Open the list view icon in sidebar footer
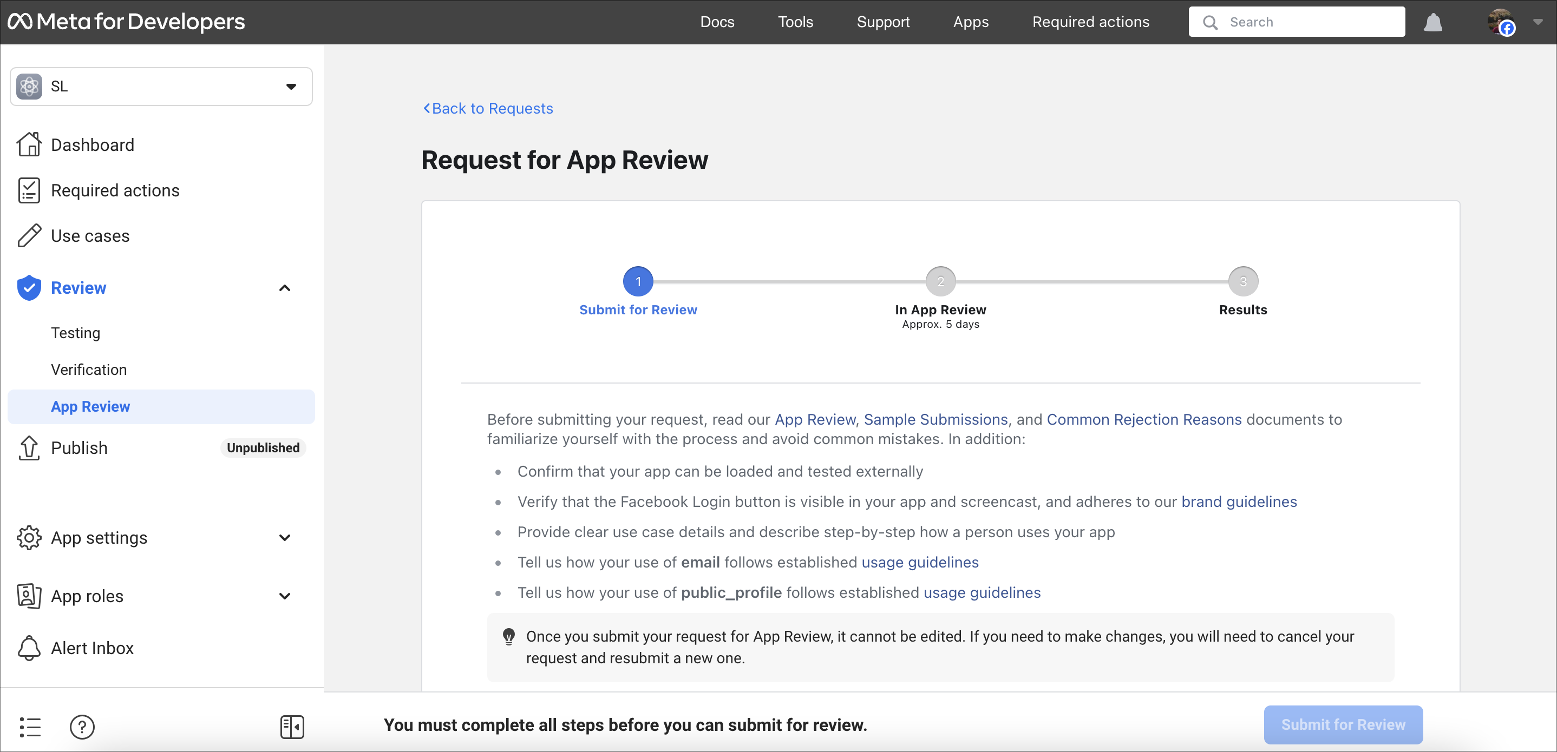The image size is (1557, 752). point(30,727)
